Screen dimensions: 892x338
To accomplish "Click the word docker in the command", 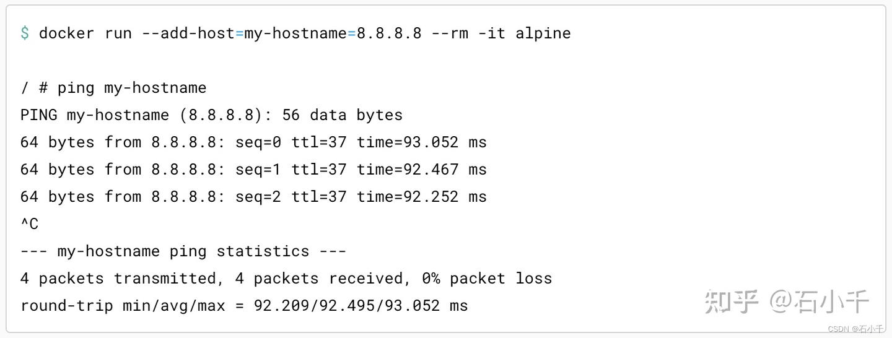I will (66, 33).
